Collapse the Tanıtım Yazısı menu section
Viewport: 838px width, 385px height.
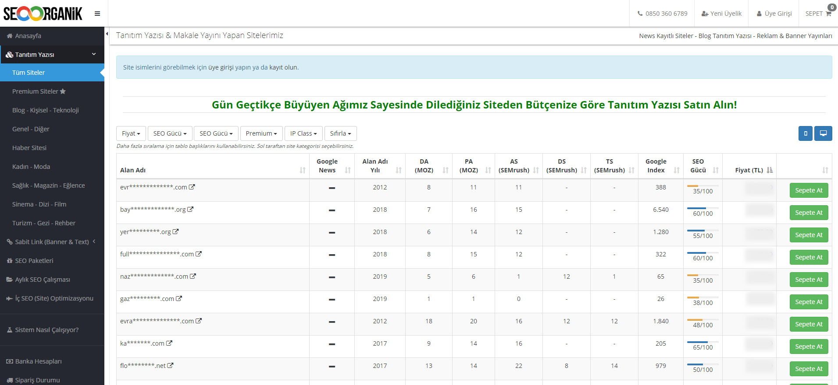(52, 54)
